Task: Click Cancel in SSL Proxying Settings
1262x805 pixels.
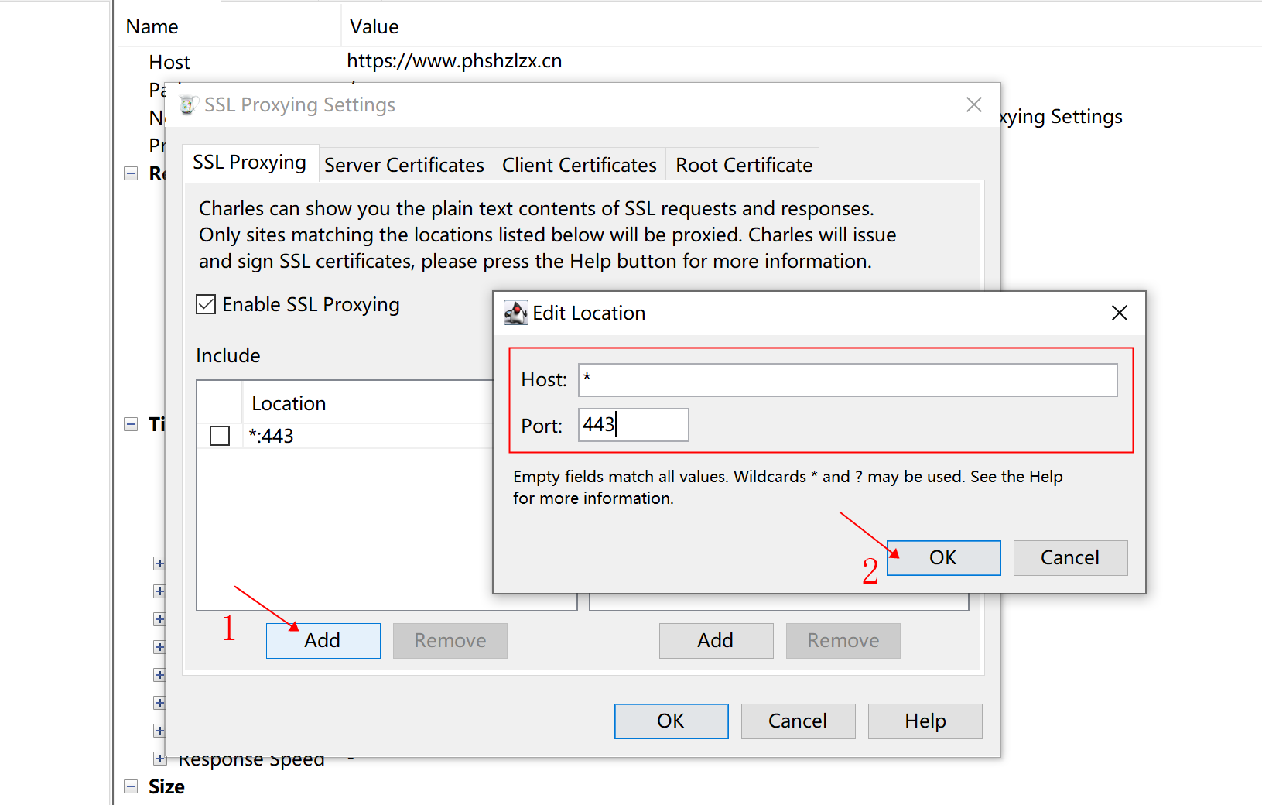Action: click(798, 721)
